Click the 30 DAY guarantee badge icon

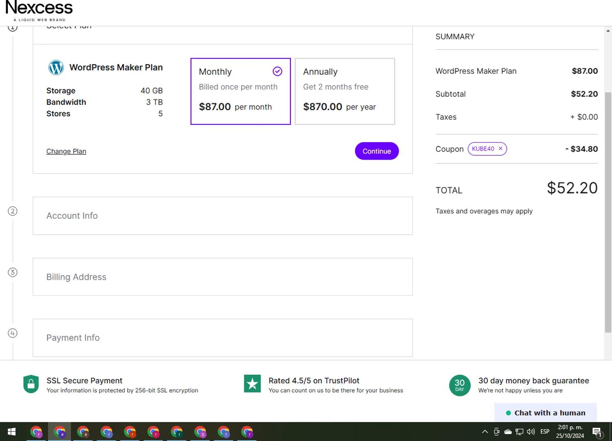point(460,385)
